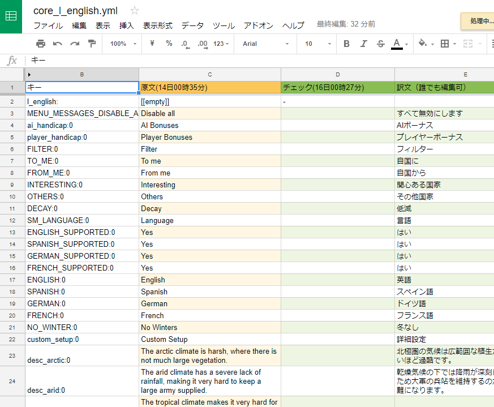Click the document title core_l_english.yml
The image size is (494, 407).
pos(75,11)
